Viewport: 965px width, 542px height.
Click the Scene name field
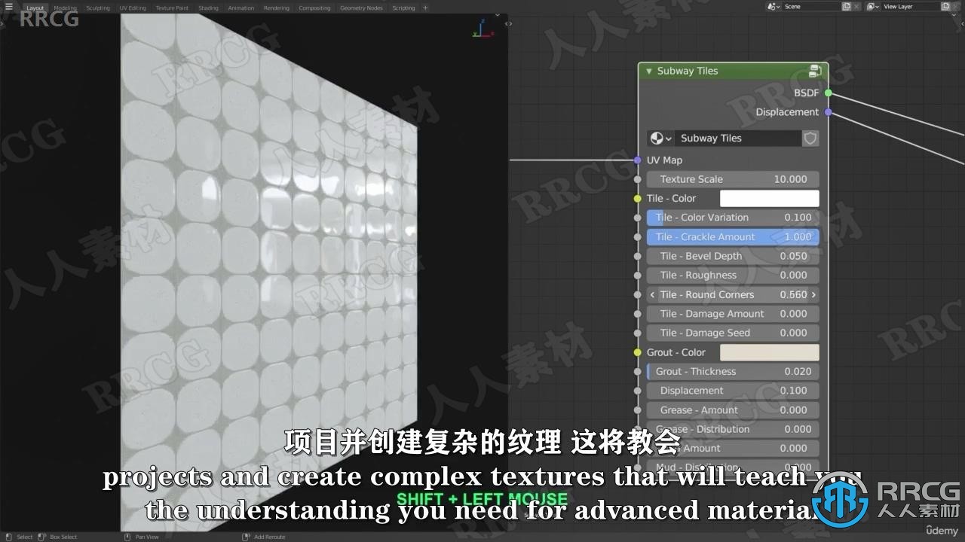(x=811, y=6)
